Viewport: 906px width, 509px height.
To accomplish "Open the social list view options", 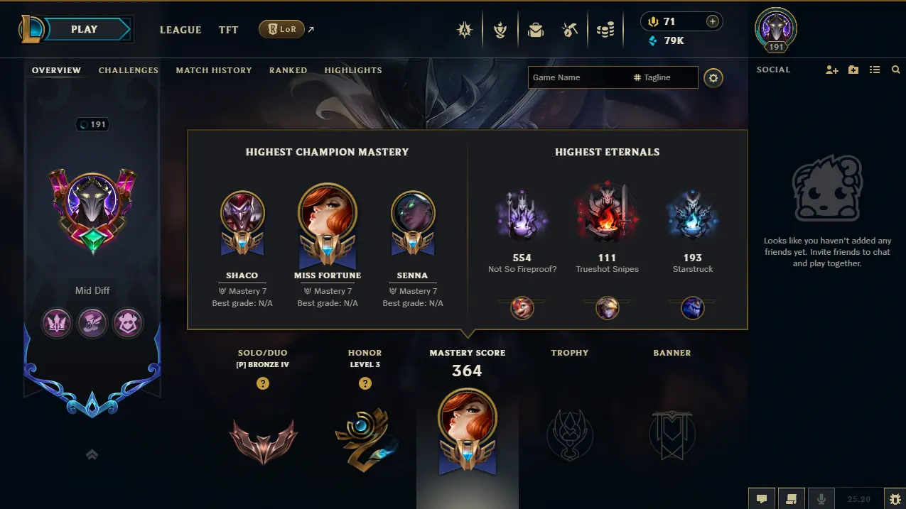I will (x=875, y=70).
